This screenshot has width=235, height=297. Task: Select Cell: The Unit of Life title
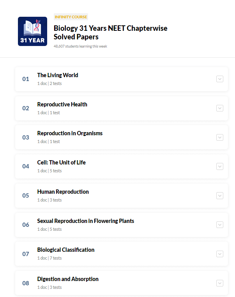point(61,163)
